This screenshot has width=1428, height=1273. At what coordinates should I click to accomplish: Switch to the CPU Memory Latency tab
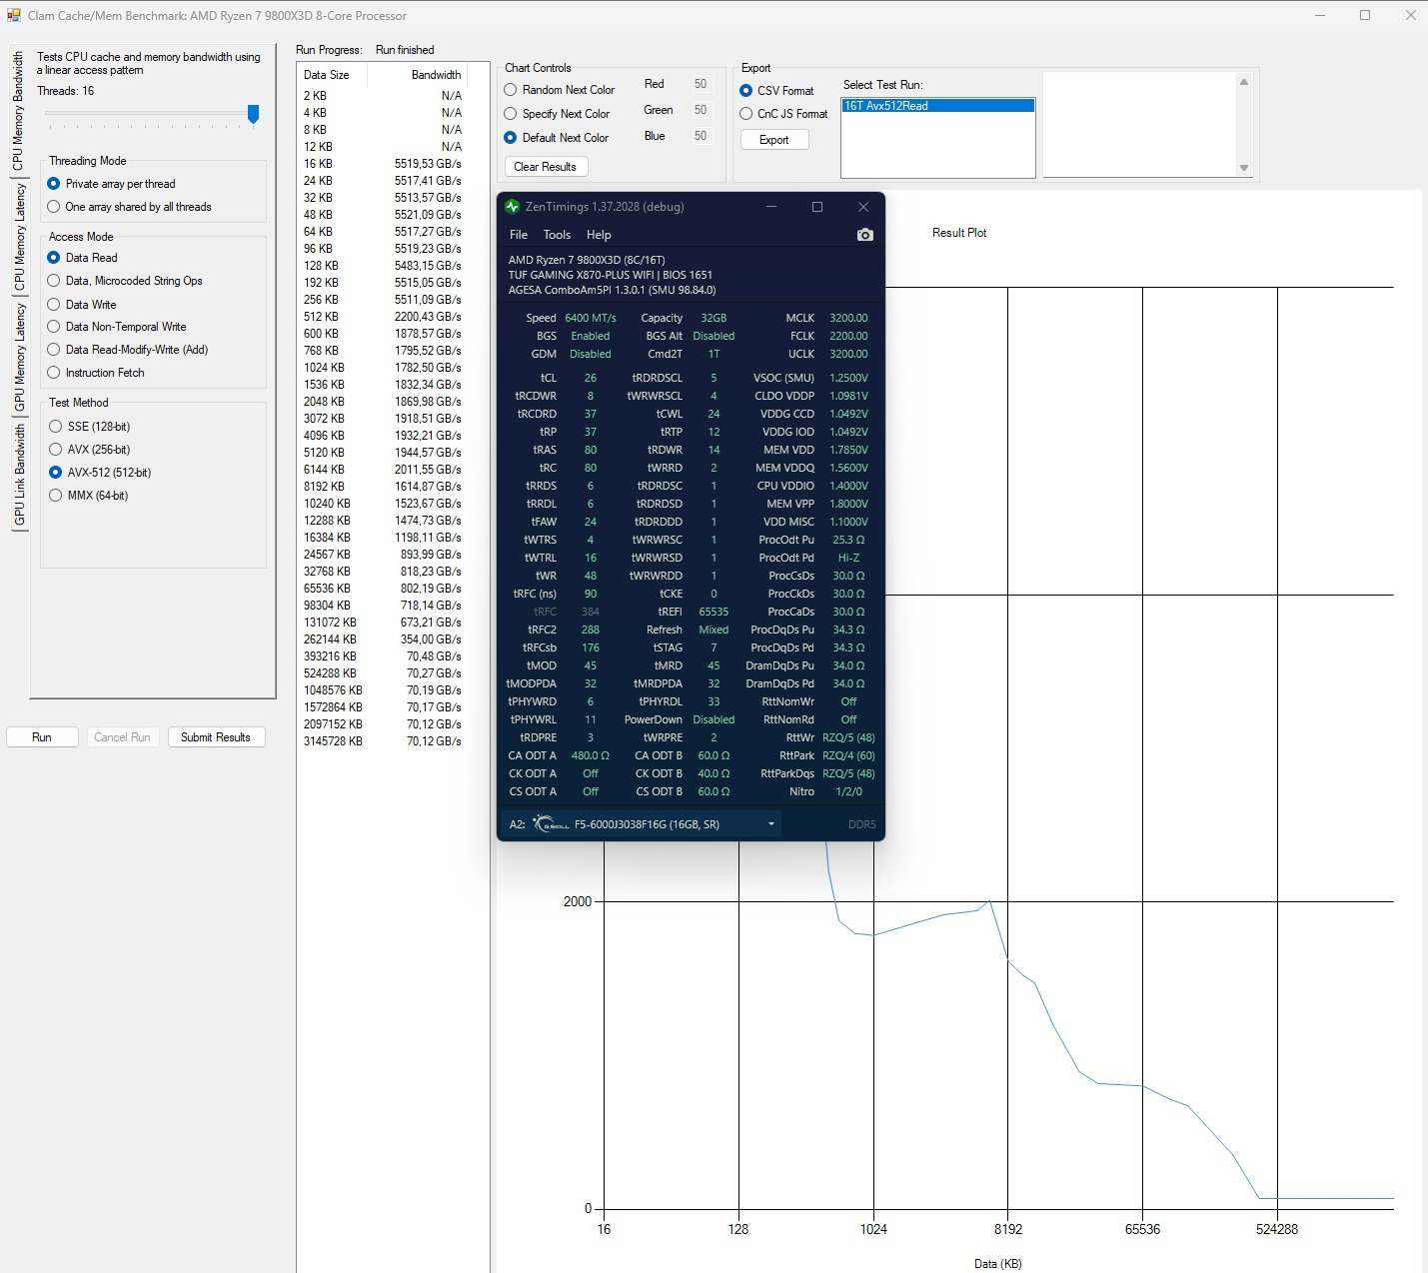click(x=18, y=237)
